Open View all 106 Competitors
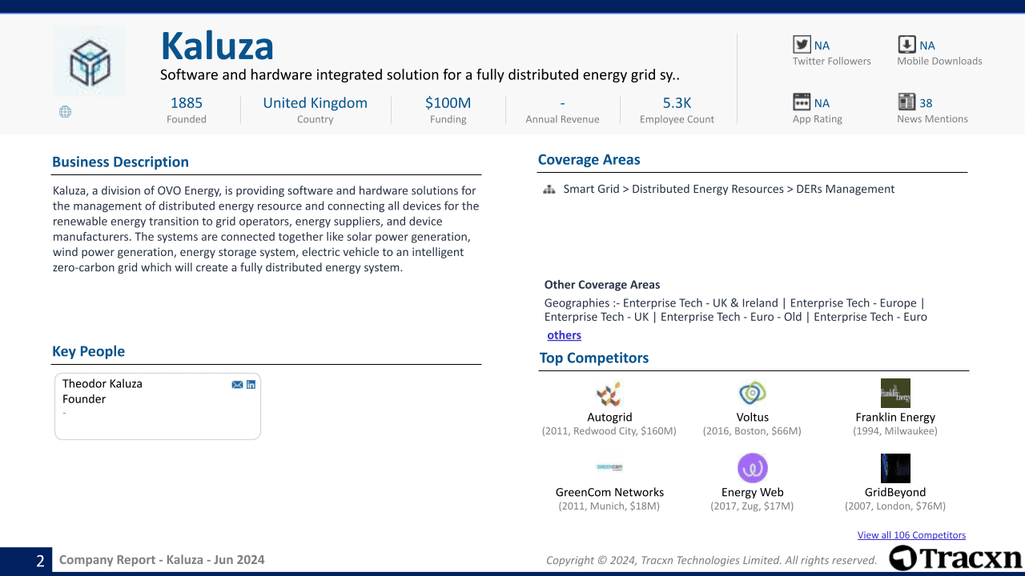Image resolution: width=1025 pixels, height=576 pixels. [x=911, y=534]
